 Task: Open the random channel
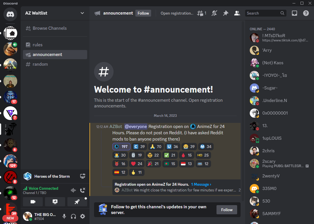pyautogui.click(x=55, y=64)
